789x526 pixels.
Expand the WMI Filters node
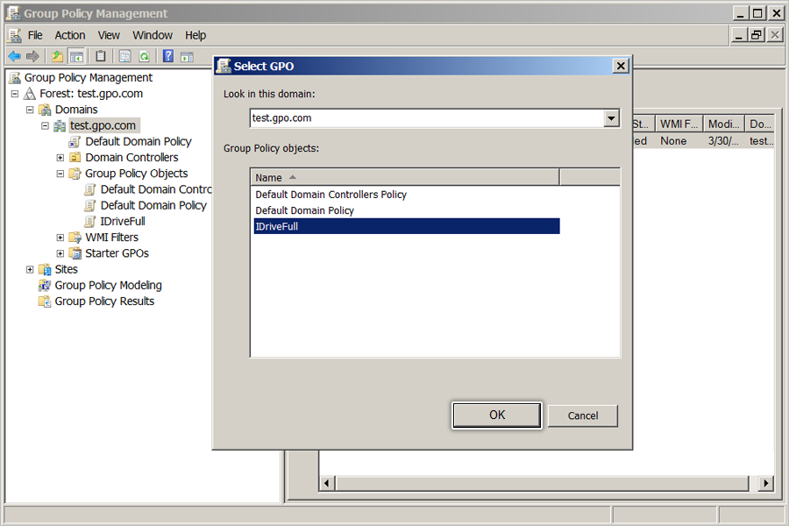tap(60, 238)
